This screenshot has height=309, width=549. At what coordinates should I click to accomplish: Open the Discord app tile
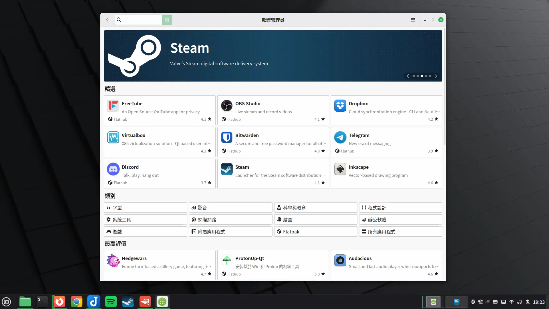159,174
